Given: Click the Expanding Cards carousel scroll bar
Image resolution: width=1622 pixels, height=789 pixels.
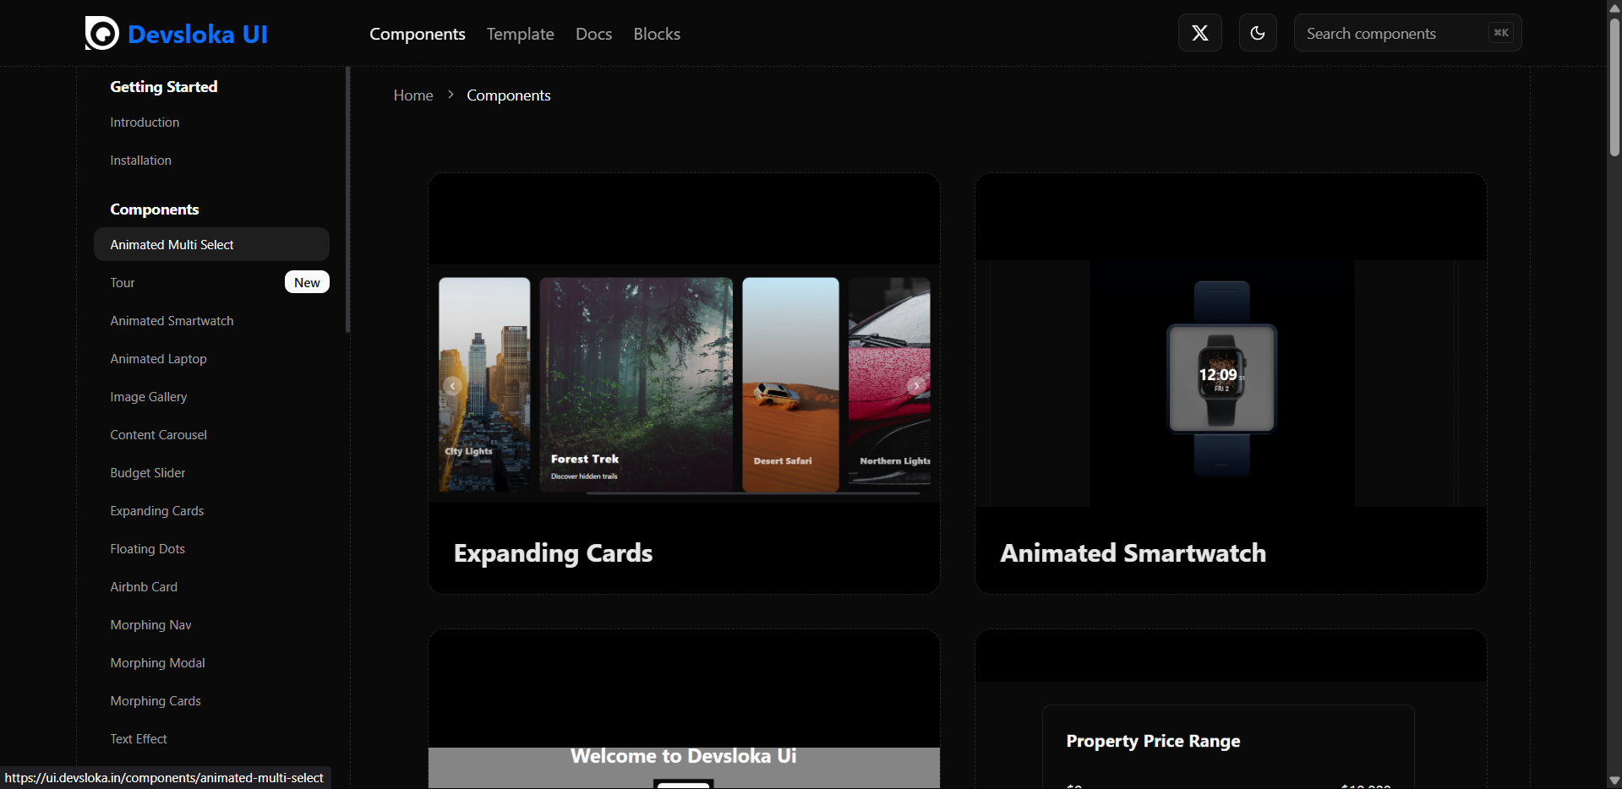Looking at the screenshot, I should click(752, 493).
